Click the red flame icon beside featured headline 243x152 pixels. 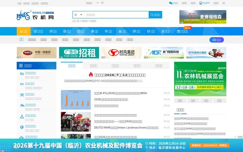tap(91, 75)
